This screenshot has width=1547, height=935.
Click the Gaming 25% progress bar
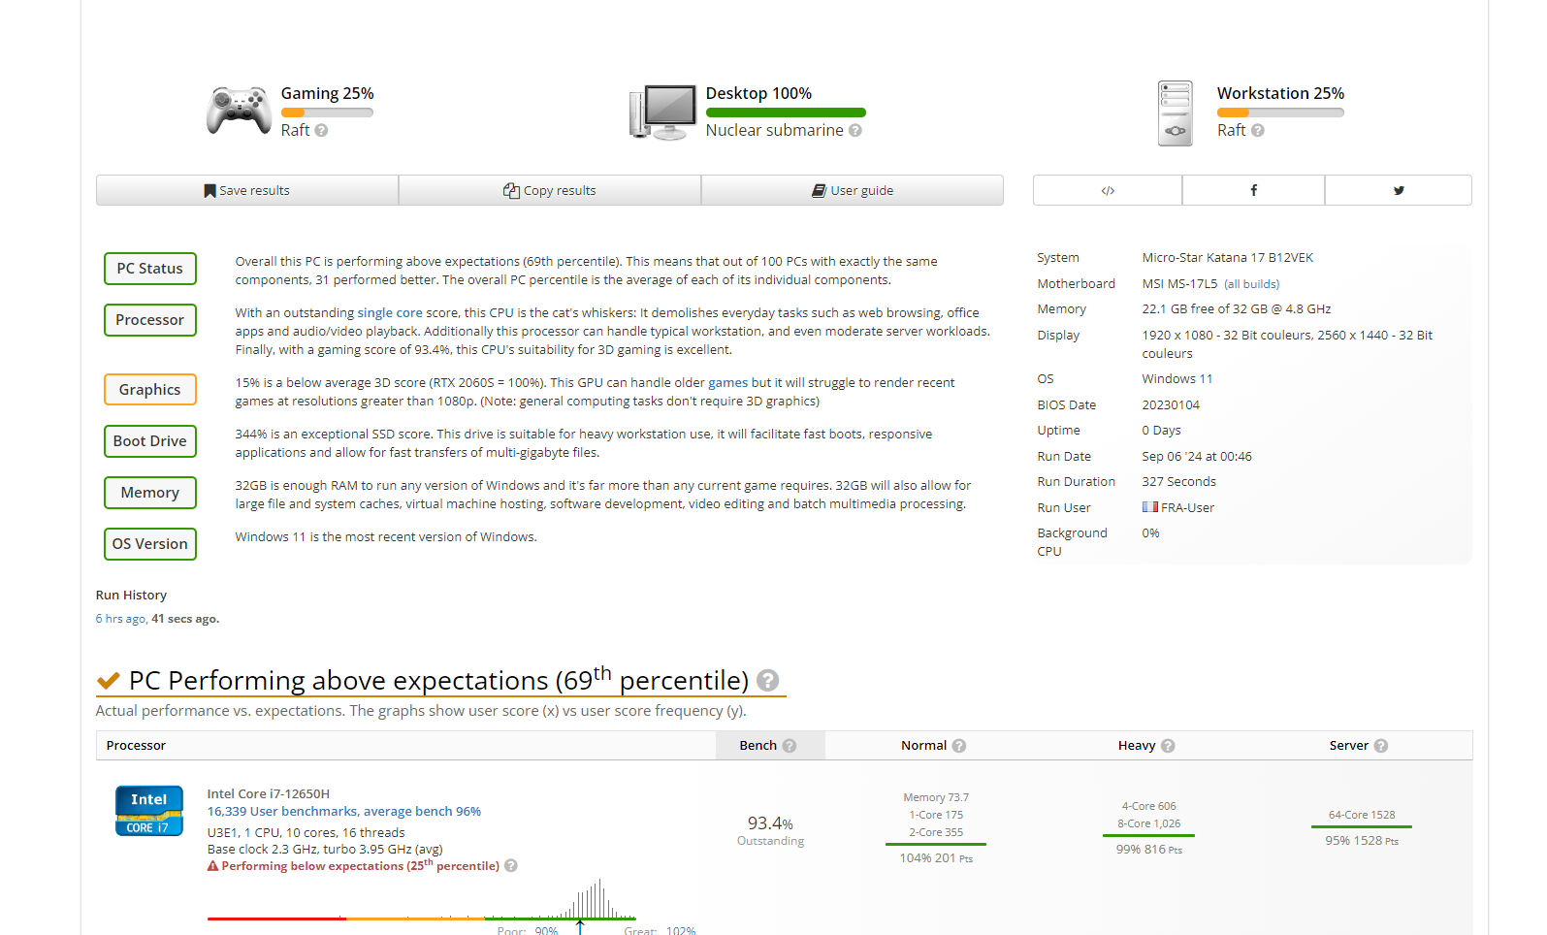tap(327, 113)
